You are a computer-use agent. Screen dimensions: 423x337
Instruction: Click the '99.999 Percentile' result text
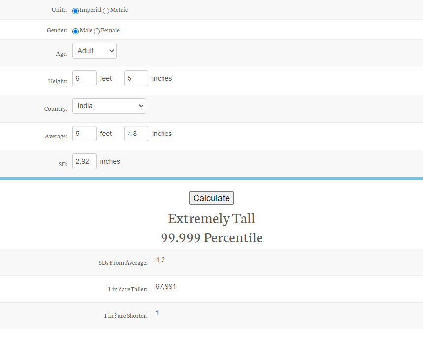[x=211, y=238]
